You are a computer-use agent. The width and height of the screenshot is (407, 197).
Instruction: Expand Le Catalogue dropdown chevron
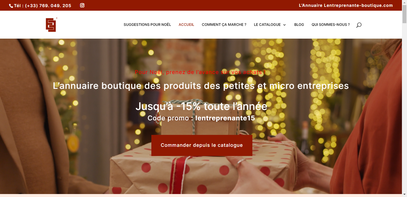click(284, 25)
